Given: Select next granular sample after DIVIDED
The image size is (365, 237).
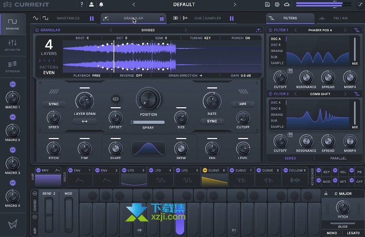Looking at the screenshot, I should [185, 30].
